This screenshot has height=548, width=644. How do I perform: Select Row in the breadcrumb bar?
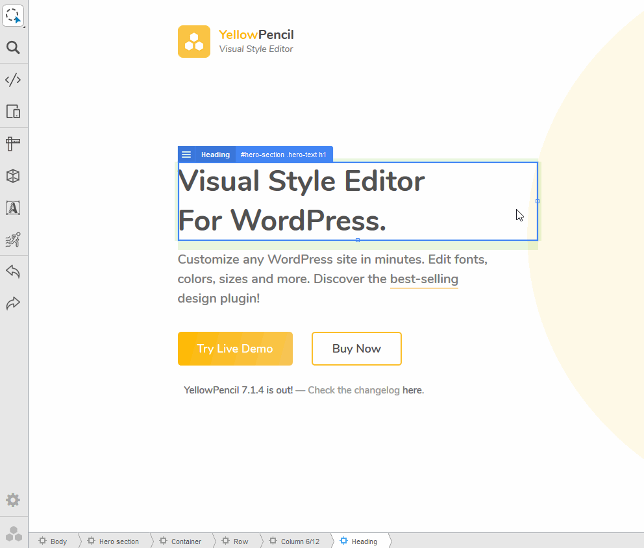click(236, 542)
